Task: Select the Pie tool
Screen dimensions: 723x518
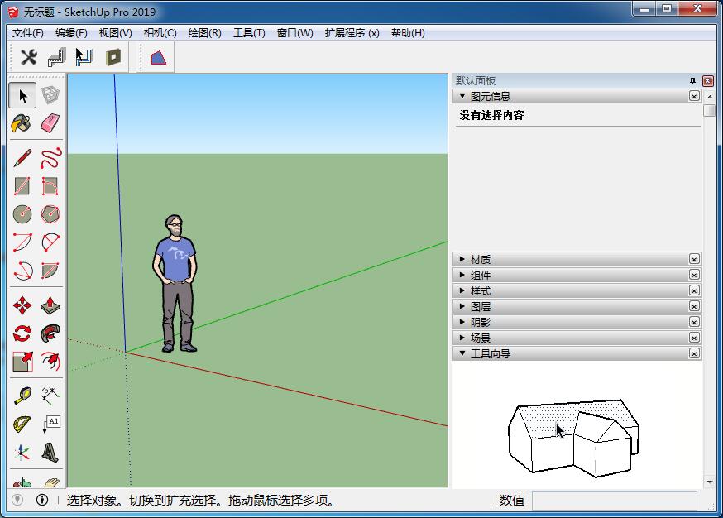Action: (50, 271)
